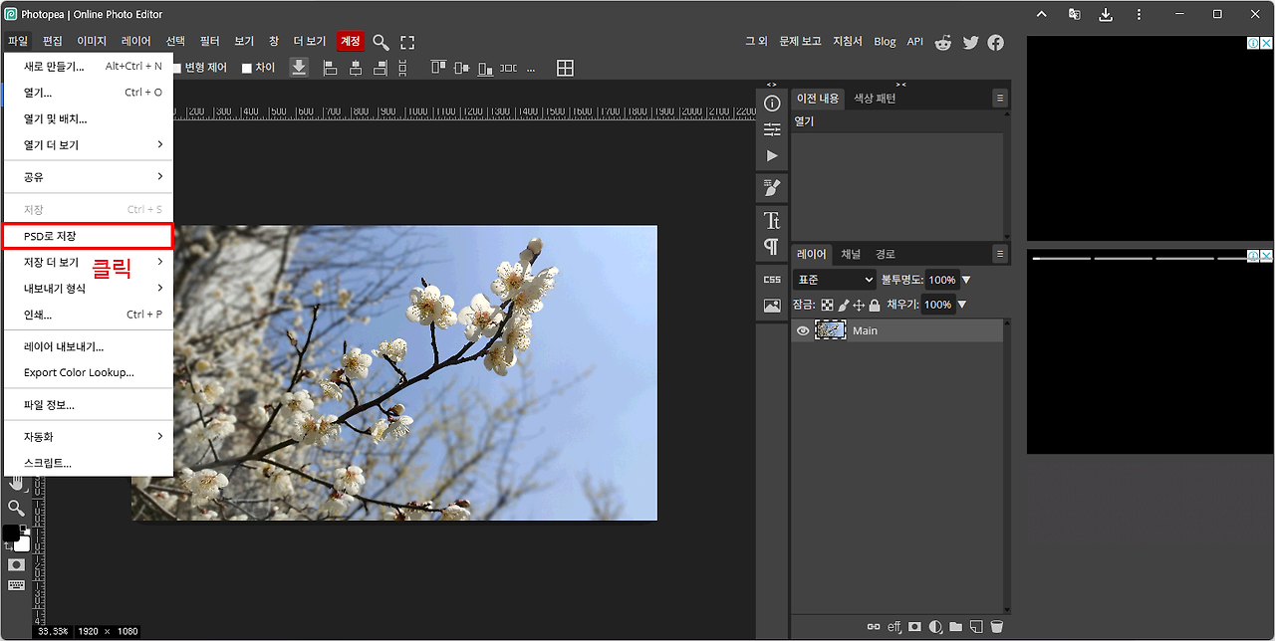Screen dimensions: 1275x641
Task: Align left edges icon in options bar
Action: [330, 68]
